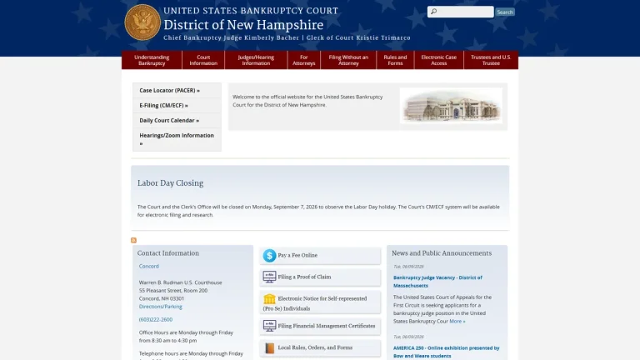Click the Labor Day Closing heading
The height and width of the screenshot is (360, 640).
coord(170,183)
